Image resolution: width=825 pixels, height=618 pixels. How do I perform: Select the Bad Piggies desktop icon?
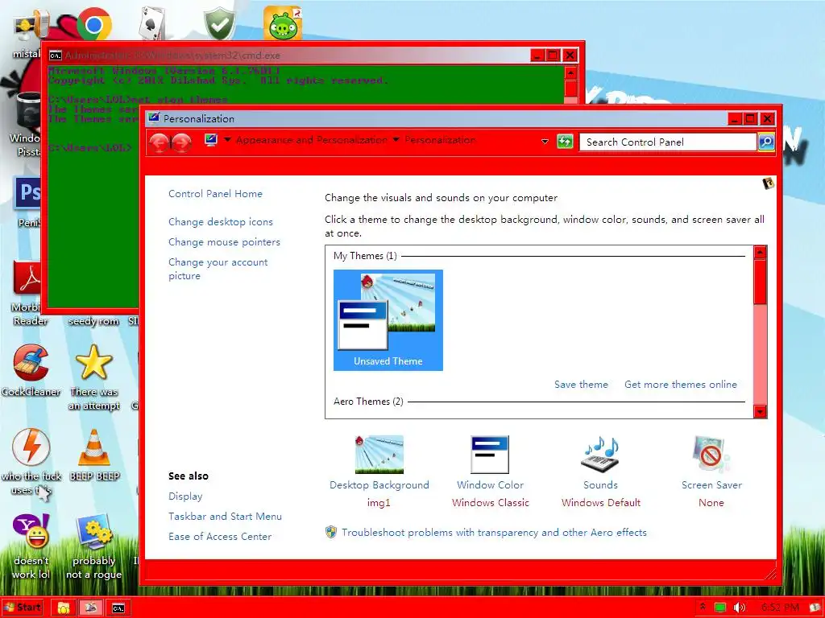[283, 23]
